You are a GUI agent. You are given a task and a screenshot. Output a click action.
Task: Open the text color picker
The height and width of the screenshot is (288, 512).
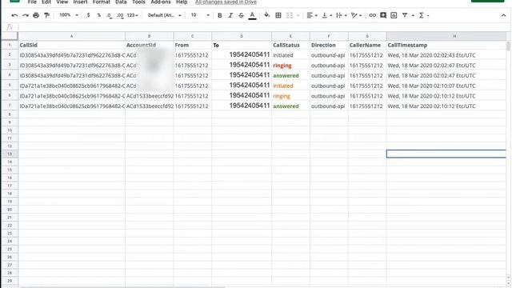point(252,15)
